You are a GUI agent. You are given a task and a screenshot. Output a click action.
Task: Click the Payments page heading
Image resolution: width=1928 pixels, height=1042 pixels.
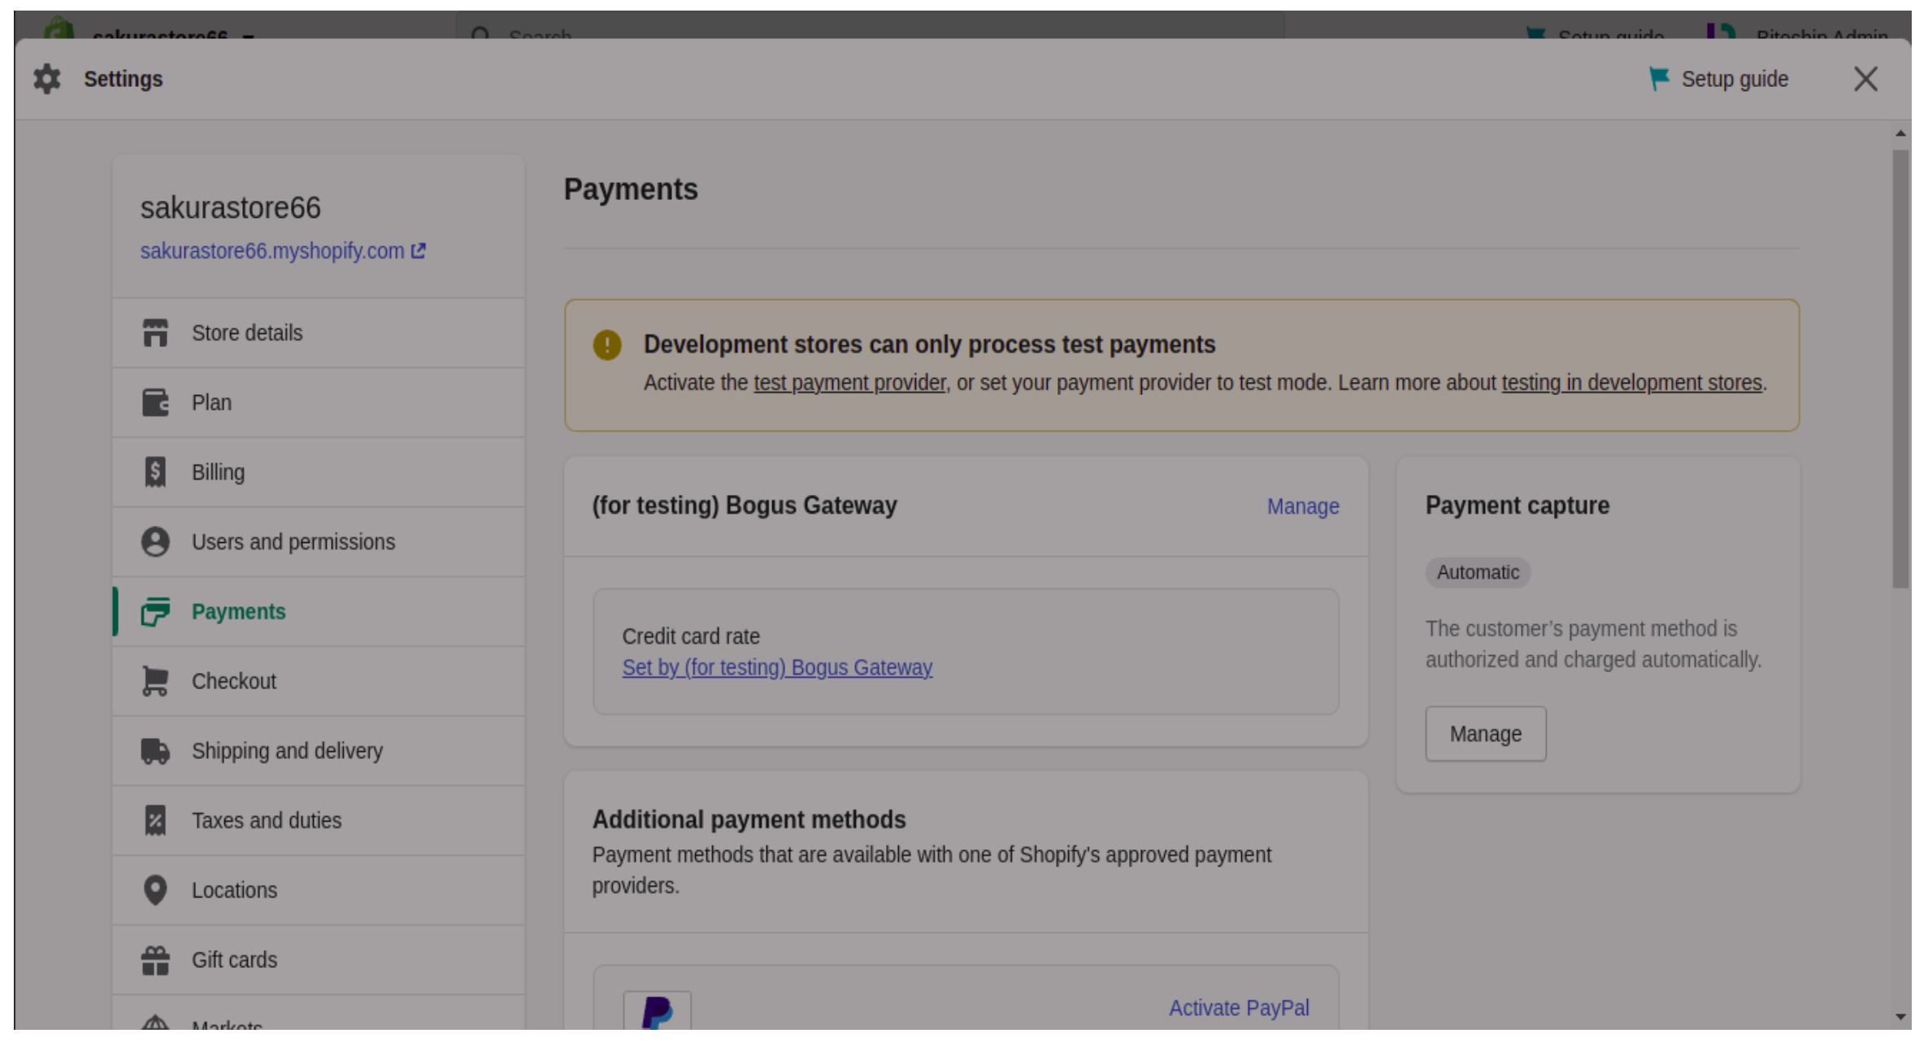[x=631, y=189]
